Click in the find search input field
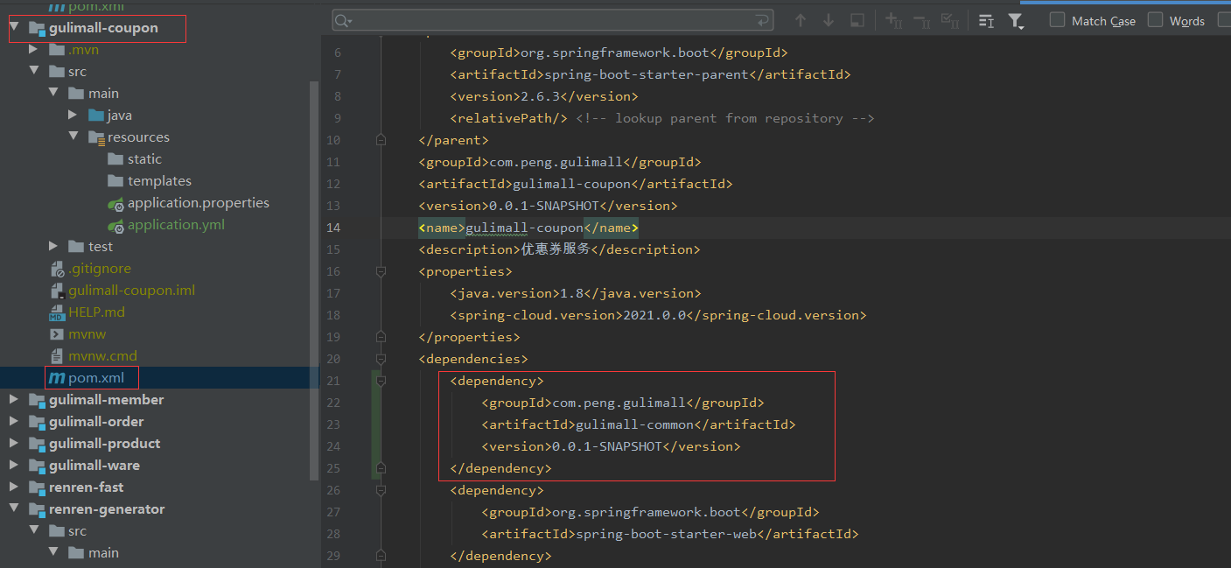The width and height of the screenshot is (1231, 568). point(551,20)
